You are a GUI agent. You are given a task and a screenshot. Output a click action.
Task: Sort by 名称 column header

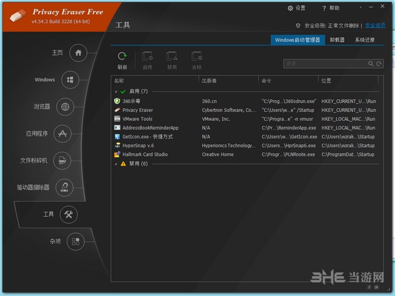click(155, 81)
